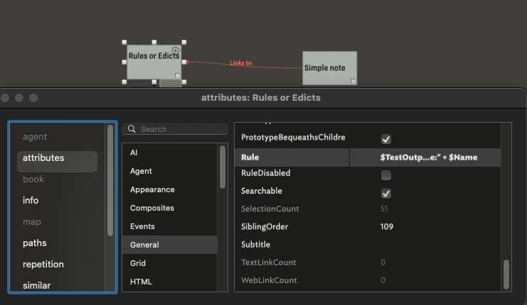Click the attribute table scrollbar thumb
Screen dimensions: 527x305
(x=506, y=274)
